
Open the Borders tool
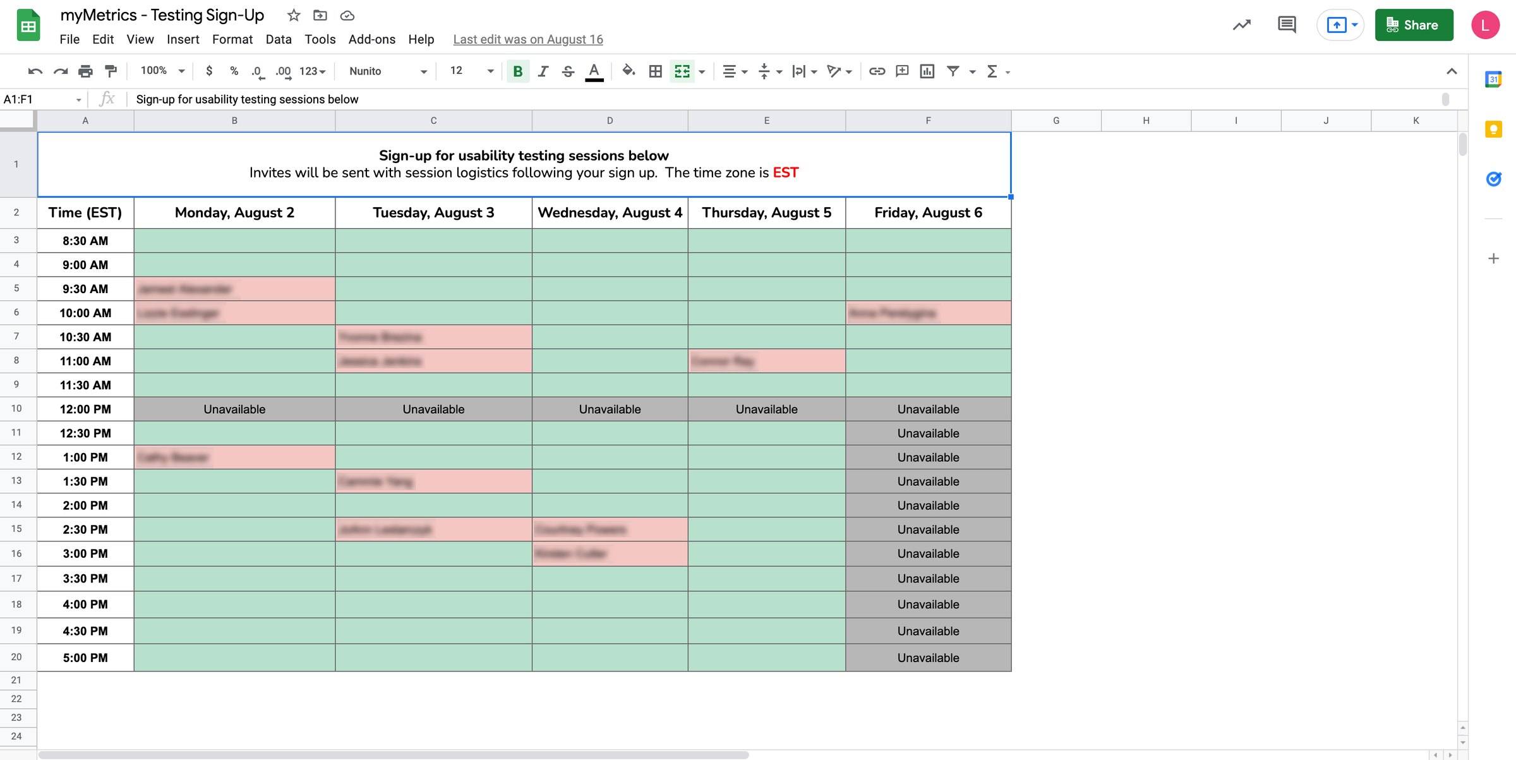(656, 71)
